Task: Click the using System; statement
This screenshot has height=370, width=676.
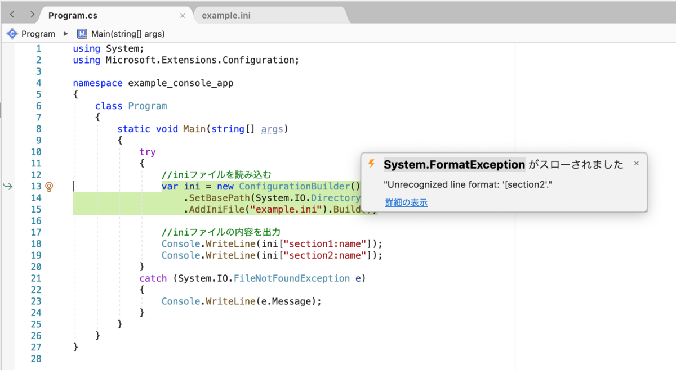Action: [108, 48]
